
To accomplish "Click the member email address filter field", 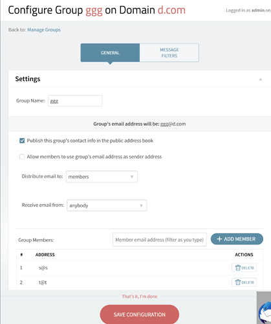I will click(159, 240).
